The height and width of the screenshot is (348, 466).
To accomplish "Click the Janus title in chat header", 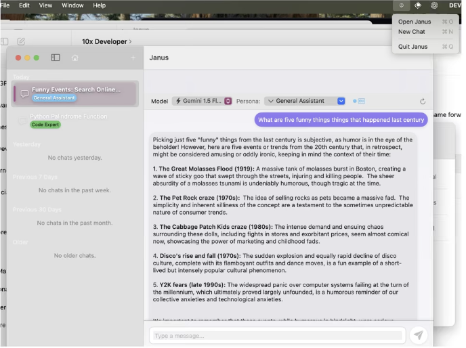I will (159, 58).
